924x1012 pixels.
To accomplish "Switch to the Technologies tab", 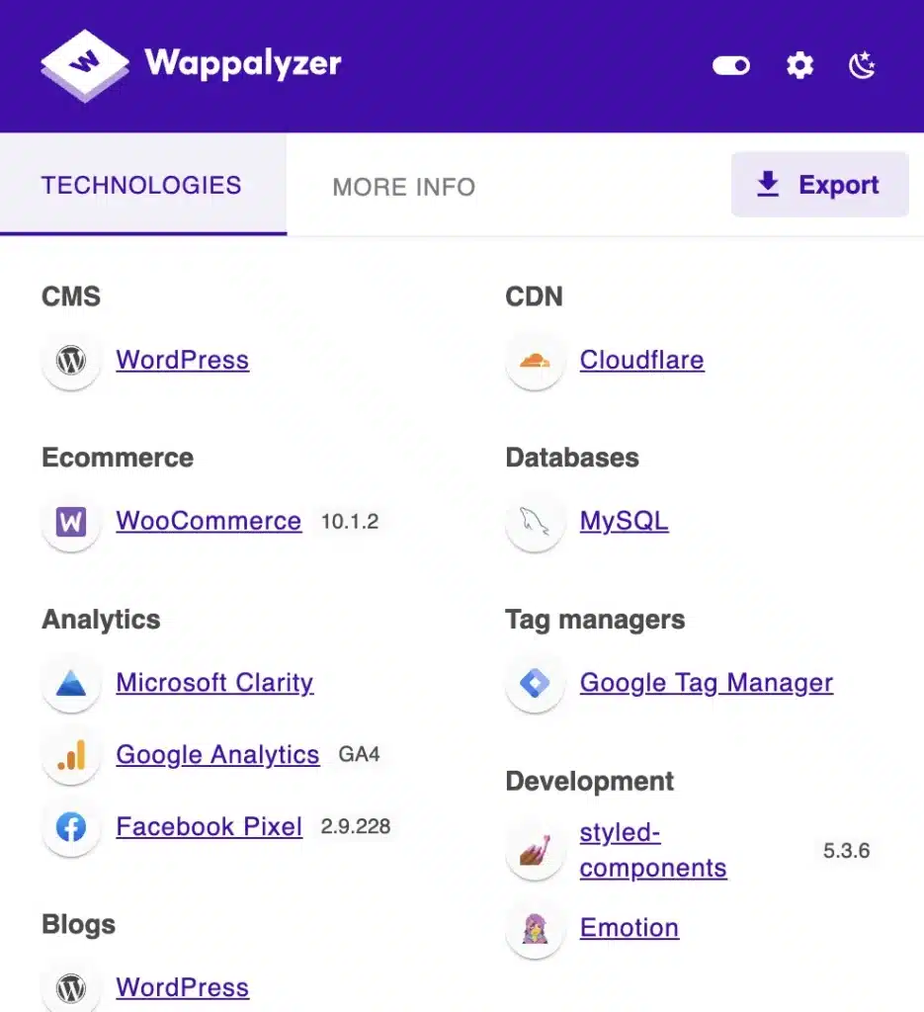I will tap(142, 186).
